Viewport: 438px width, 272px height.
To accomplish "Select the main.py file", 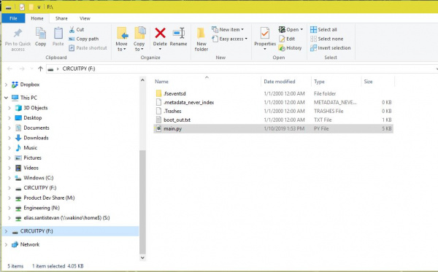I will tap(273, 128).
